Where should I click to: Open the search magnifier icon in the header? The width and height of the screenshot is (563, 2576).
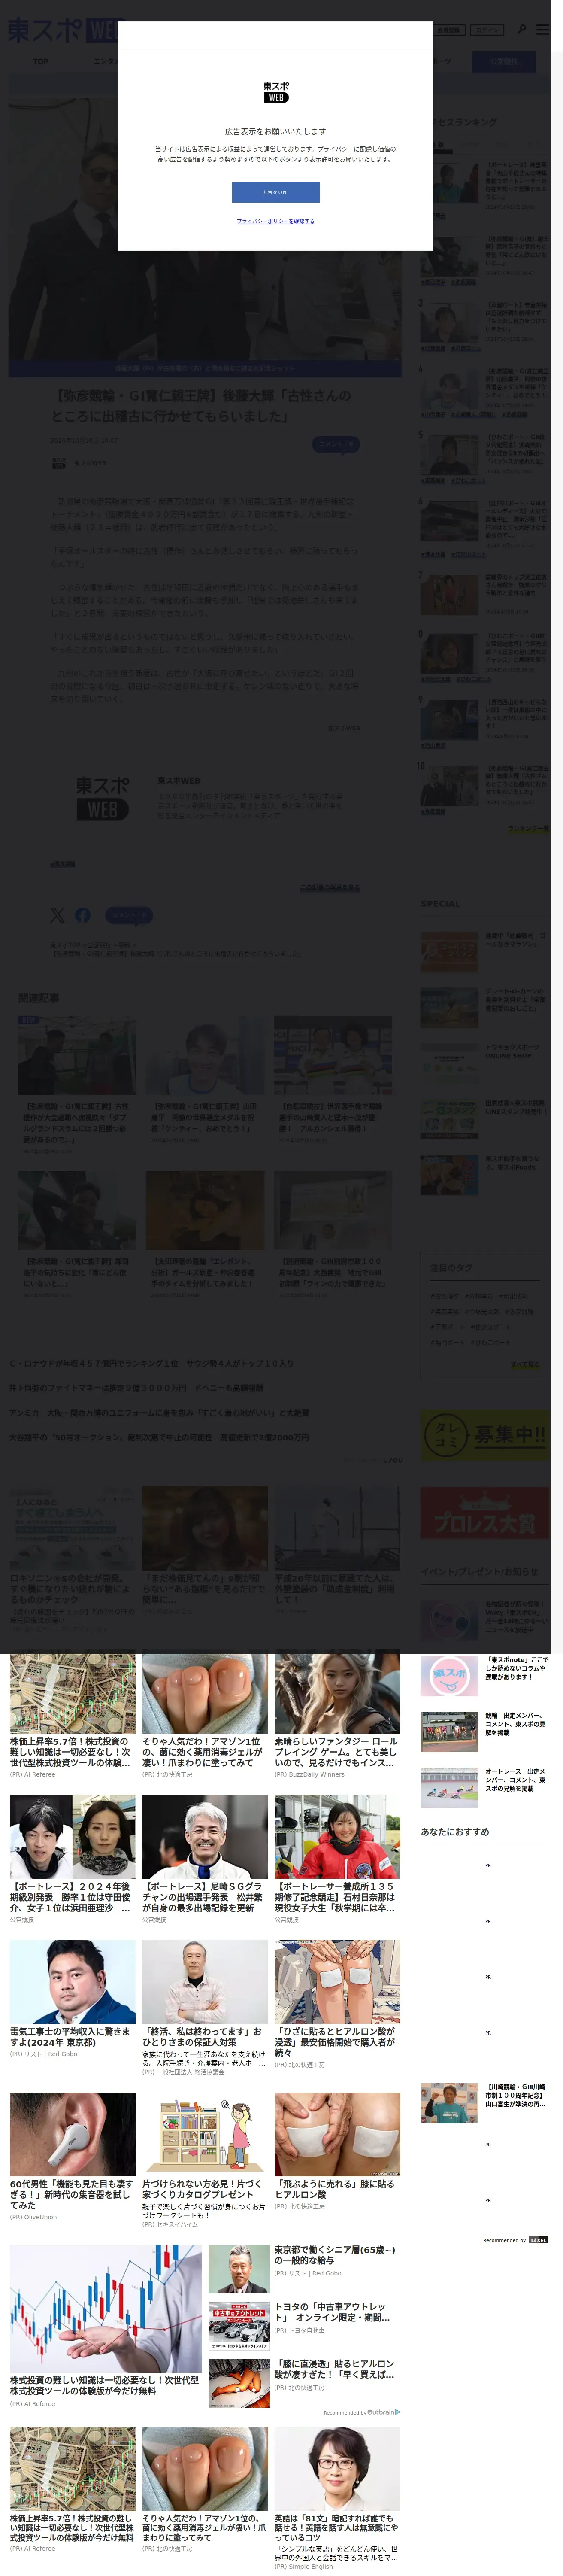click(521, 30)
